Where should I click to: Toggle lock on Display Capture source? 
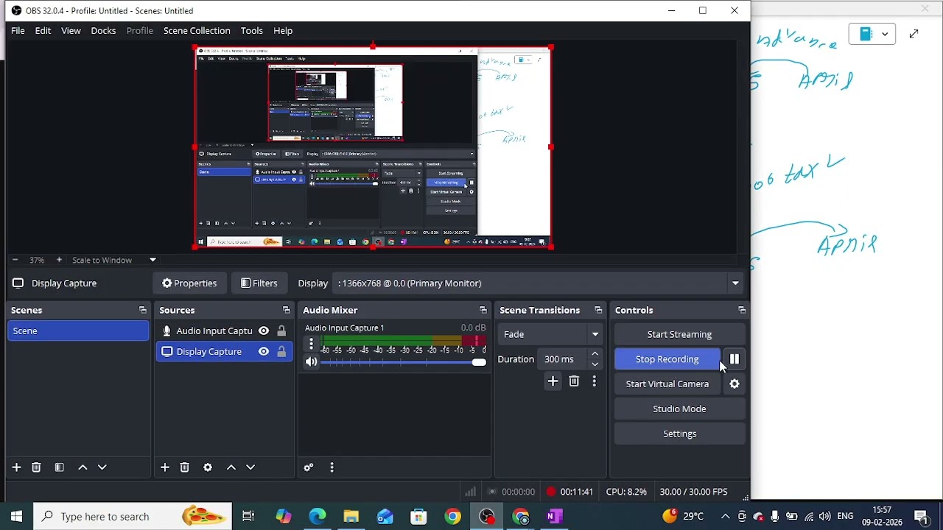281,352
